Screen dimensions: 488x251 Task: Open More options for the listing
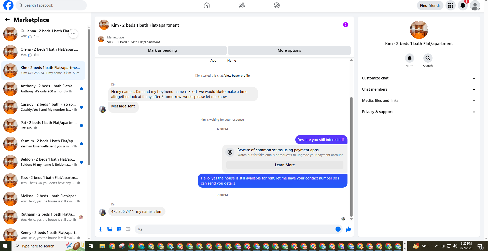(x=289, y=50)
